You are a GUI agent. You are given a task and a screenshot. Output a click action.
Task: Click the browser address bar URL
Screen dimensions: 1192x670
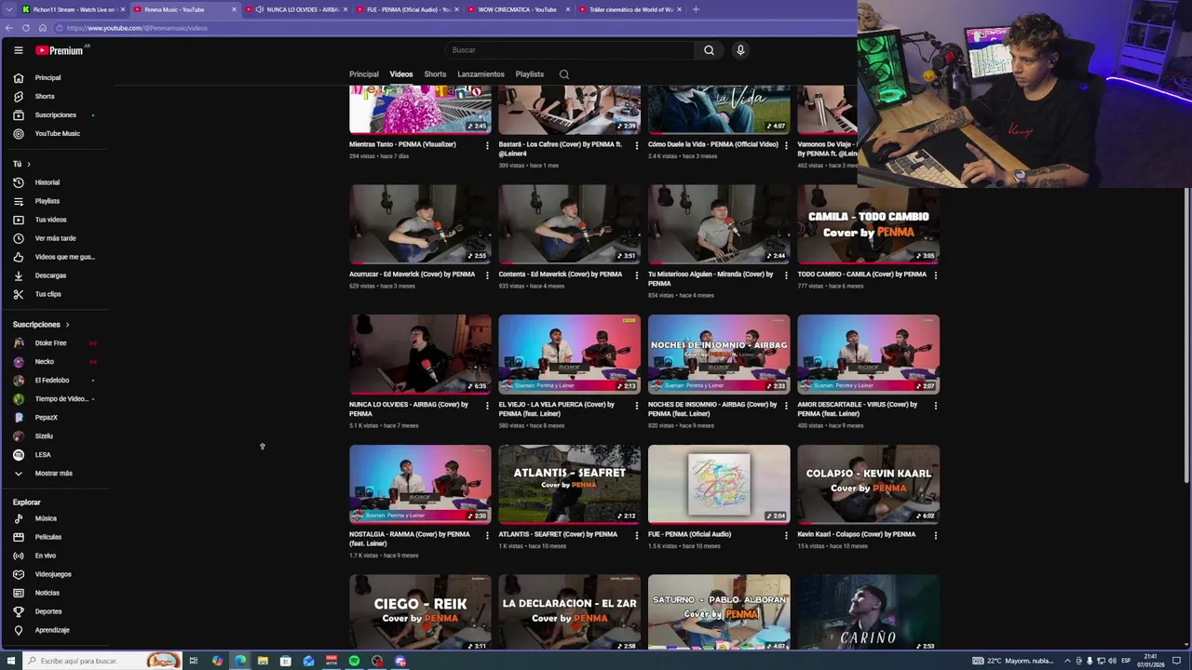(137, 28)
